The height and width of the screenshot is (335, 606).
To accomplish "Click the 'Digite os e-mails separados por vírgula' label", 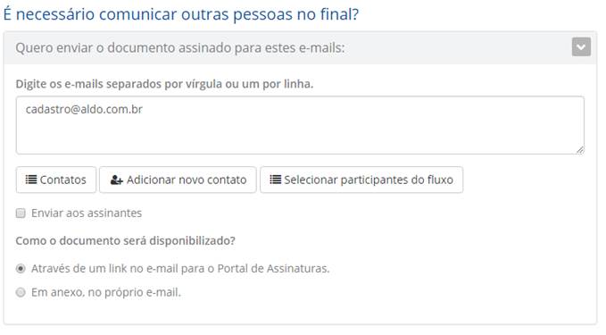I will click(x=164, y=84).
